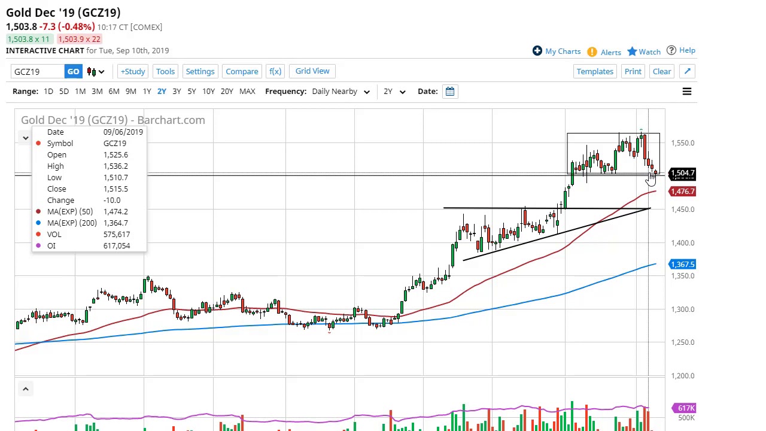Select the MAX range
Viewport: 766px width, 431px height.
(247, 91)
